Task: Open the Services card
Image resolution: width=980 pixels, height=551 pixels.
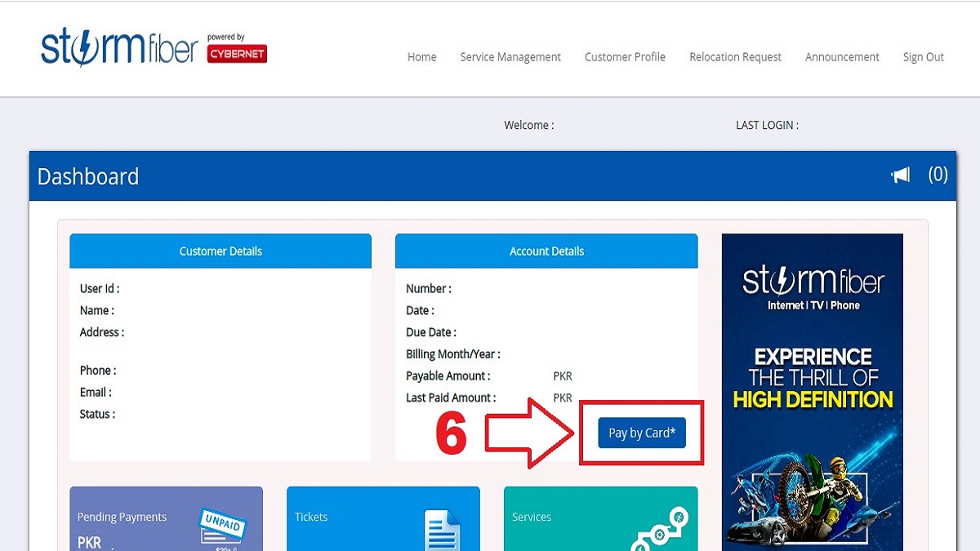Action: [x=601, y=519]
